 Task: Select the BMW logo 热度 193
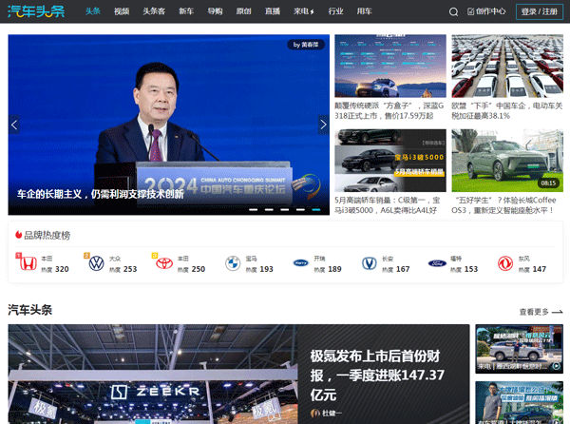(x=233, y=263)
